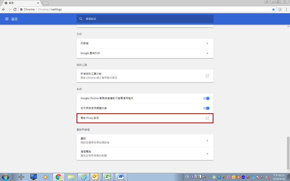Click in the settings search field
290x181 pixels.
pos(145,19)
